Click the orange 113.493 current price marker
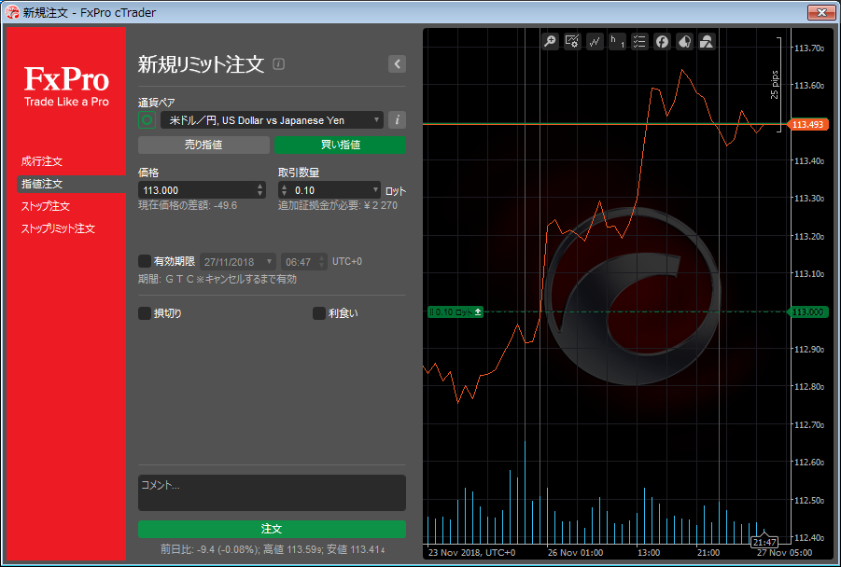This screenshot has height=567, width=841. point(807,124)
